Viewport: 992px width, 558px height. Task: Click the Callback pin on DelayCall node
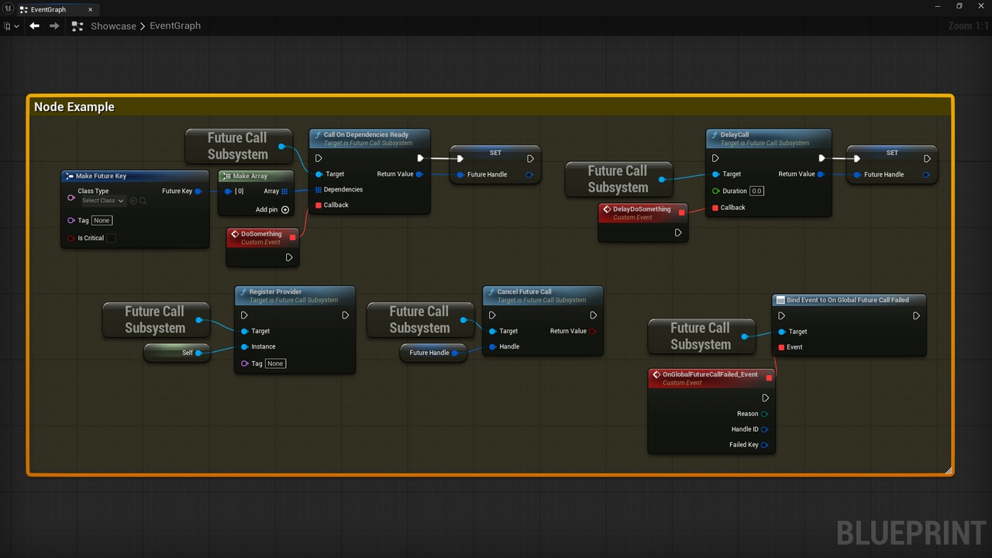pyautogui.click(x=715, y=207)
